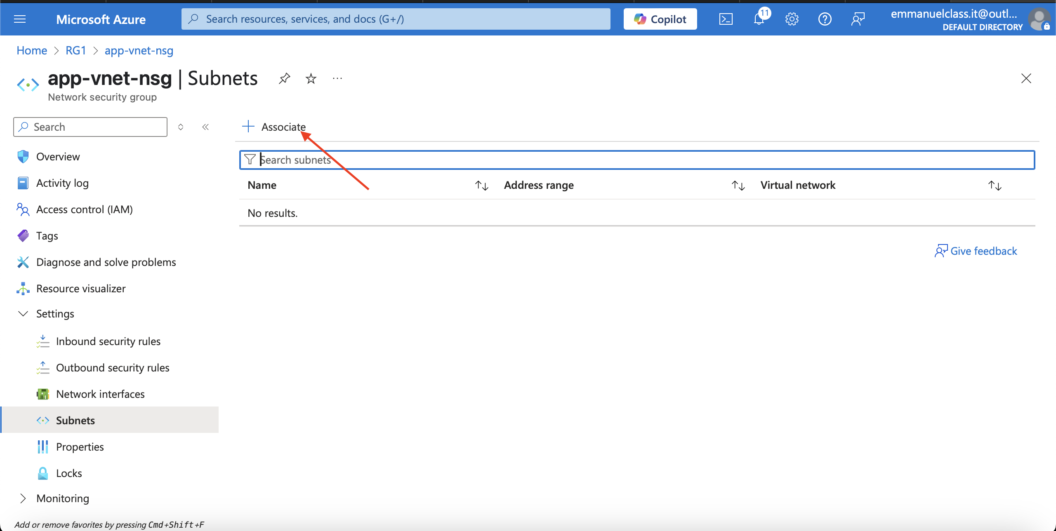Image resolution: width=1056 pixels, height=531 pixels.
Task: Open the notifications bell
Action: (x=759, y=19)
